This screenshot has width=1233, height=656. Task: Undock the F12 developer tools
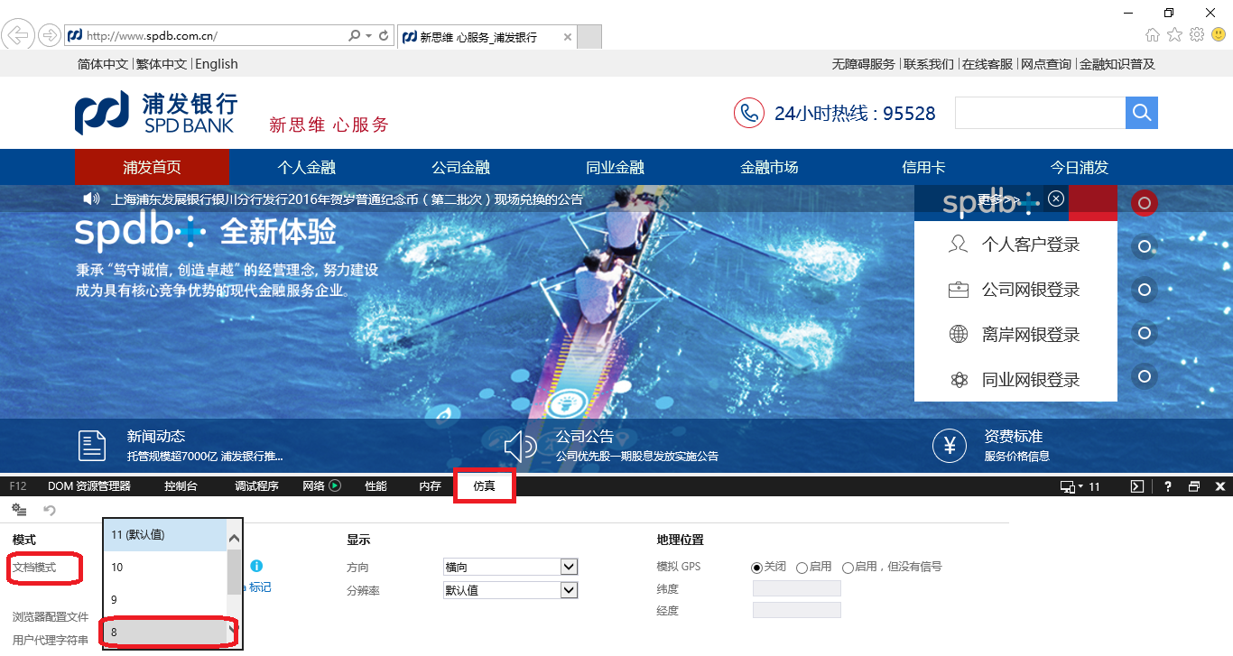click(x=1194, y=486)
